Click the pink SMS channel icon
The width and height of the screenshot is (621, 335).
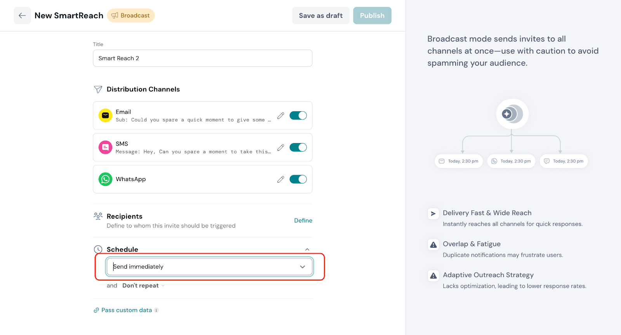105,147
